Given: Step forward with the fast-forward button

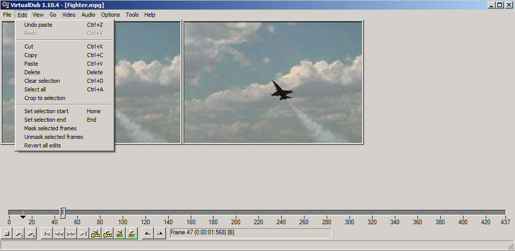Looking at the screenshot, I should click(71, 234).
